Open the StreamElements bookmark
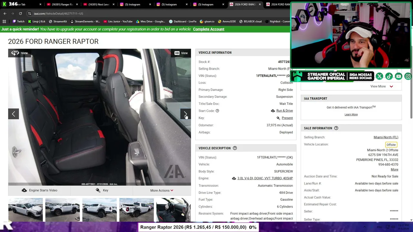 point(85,22)
